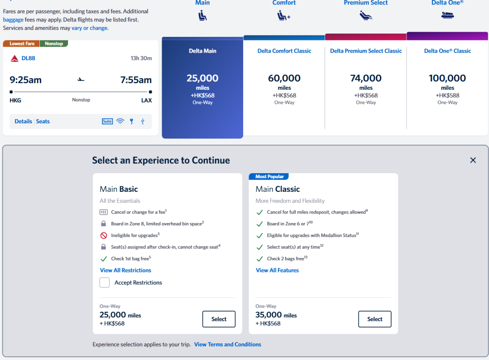This screenshot has width=489, height=360.
Task: Select the Main Basic experience
Action: (x=219, y=319)
